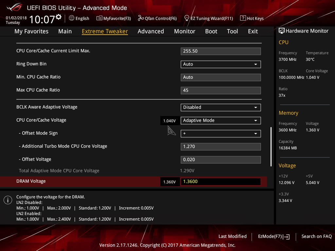
Task: Click the +5V 5.040 V reading
Action: pyautogui.click(x=312, y=183)
